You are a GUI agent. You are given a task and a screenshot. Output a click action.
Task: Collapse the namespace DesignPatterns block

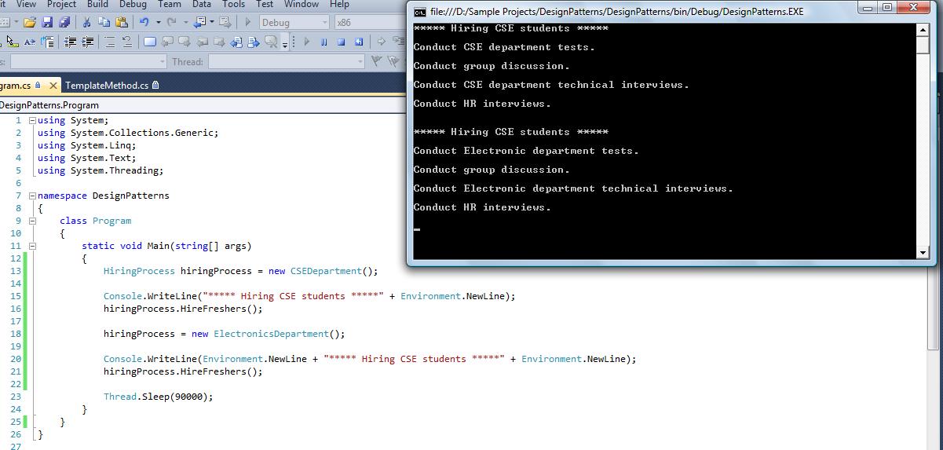click(32, 196)
